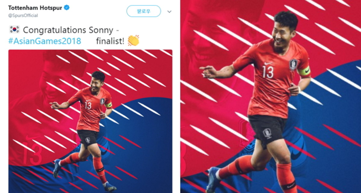Click the yellow captain armband in the enlarged image
The height and width of the screenshot is (193, 361).
click(304, 72)
